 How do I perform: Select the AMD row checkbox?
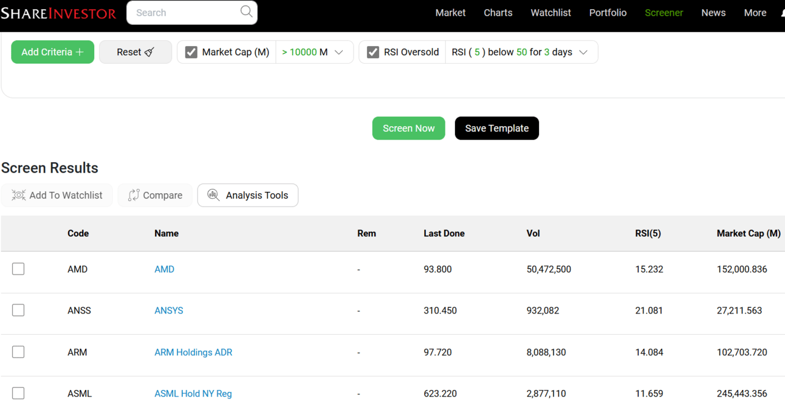18,269
